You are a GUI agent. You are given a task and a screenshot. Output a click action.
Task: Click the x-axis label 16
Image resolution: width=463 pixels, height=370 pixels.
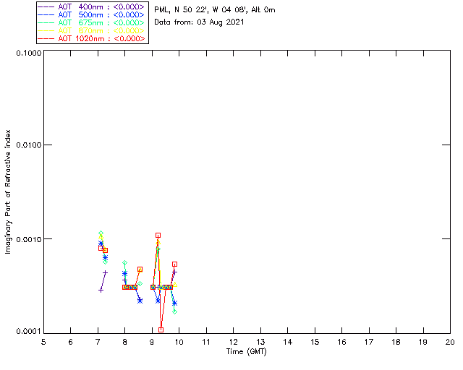point(341,342)
